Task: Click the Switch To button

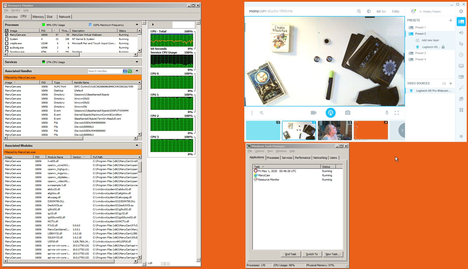Action: [x=312, y=254]
